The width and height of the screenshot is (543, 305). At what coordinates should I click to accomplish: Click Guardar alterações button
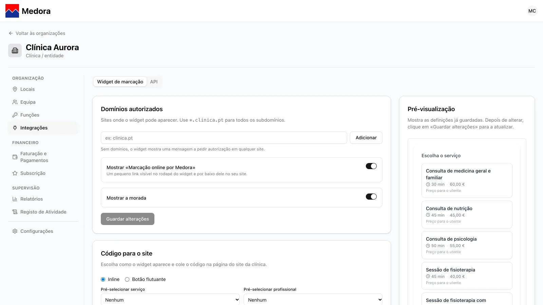pyautogui.click(x=128, y=219)
